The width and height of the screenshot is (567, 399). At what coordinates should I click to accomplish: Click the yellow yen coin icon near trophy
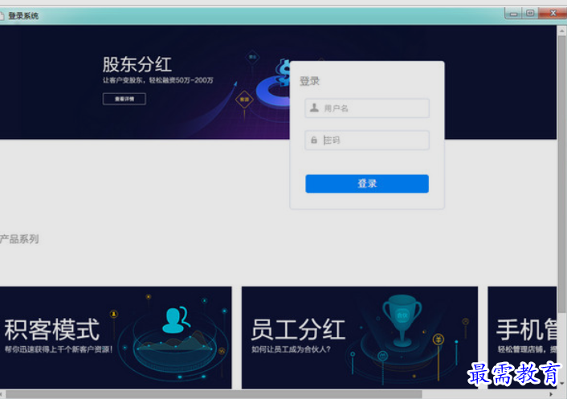[439, 340]
